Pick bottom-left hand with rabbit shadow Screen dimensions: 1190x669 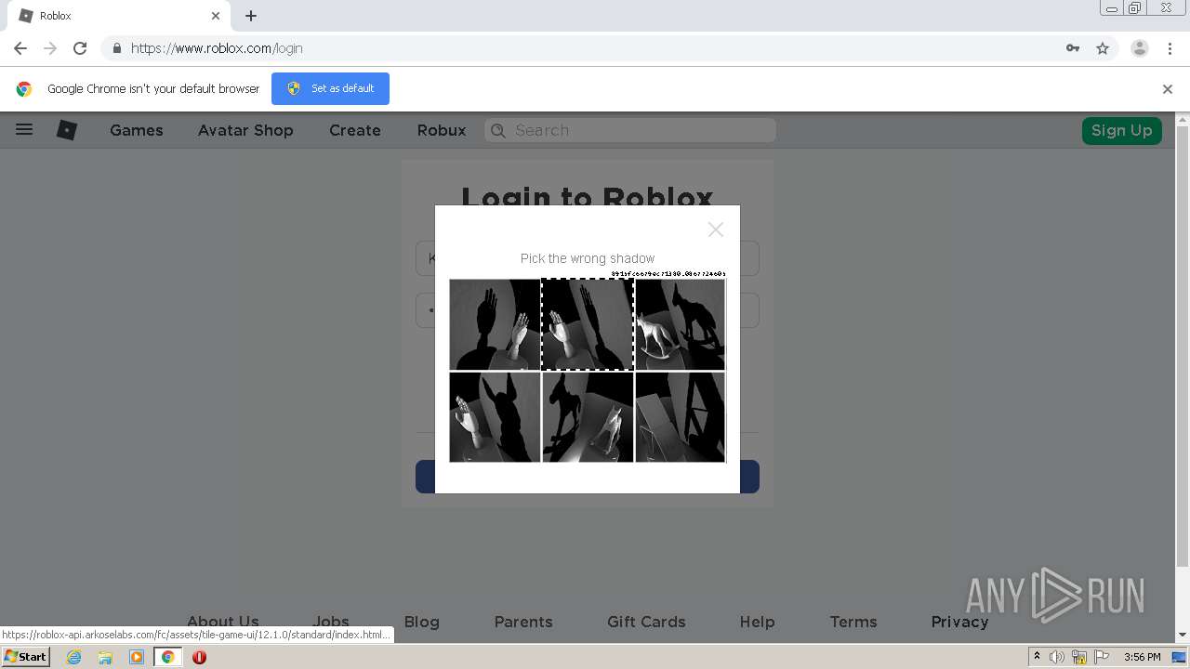[495, 417]
